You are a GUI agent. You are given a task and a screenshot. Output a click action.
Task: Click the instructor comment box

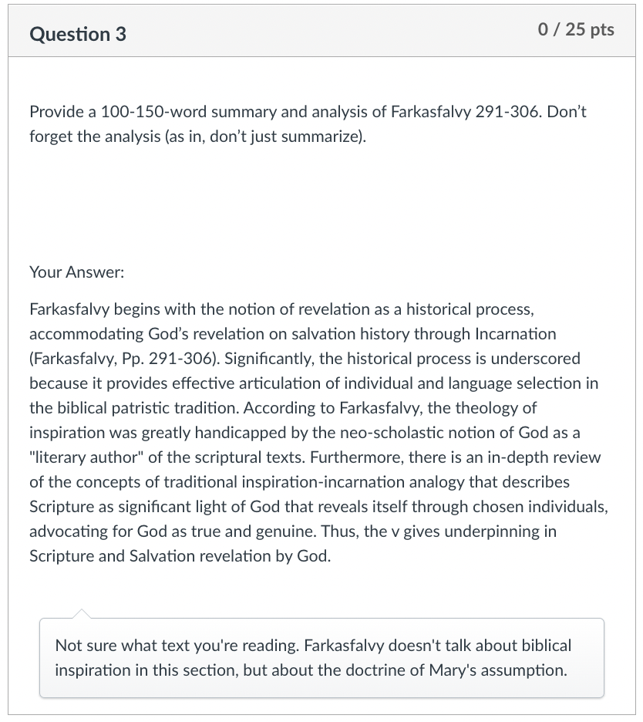(321, 657)
